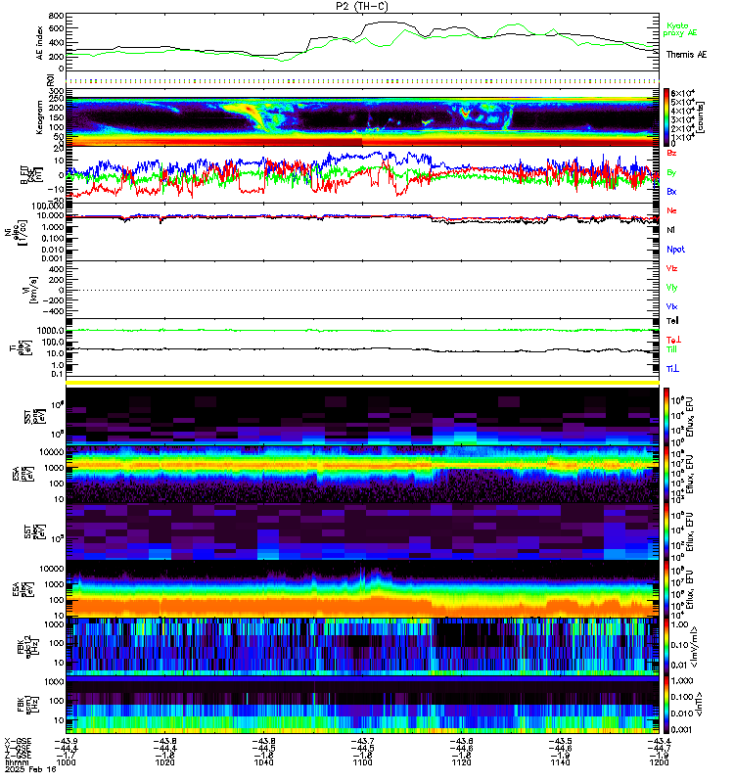
Task: Select the black Ni legend label
Action: [670, 230]
